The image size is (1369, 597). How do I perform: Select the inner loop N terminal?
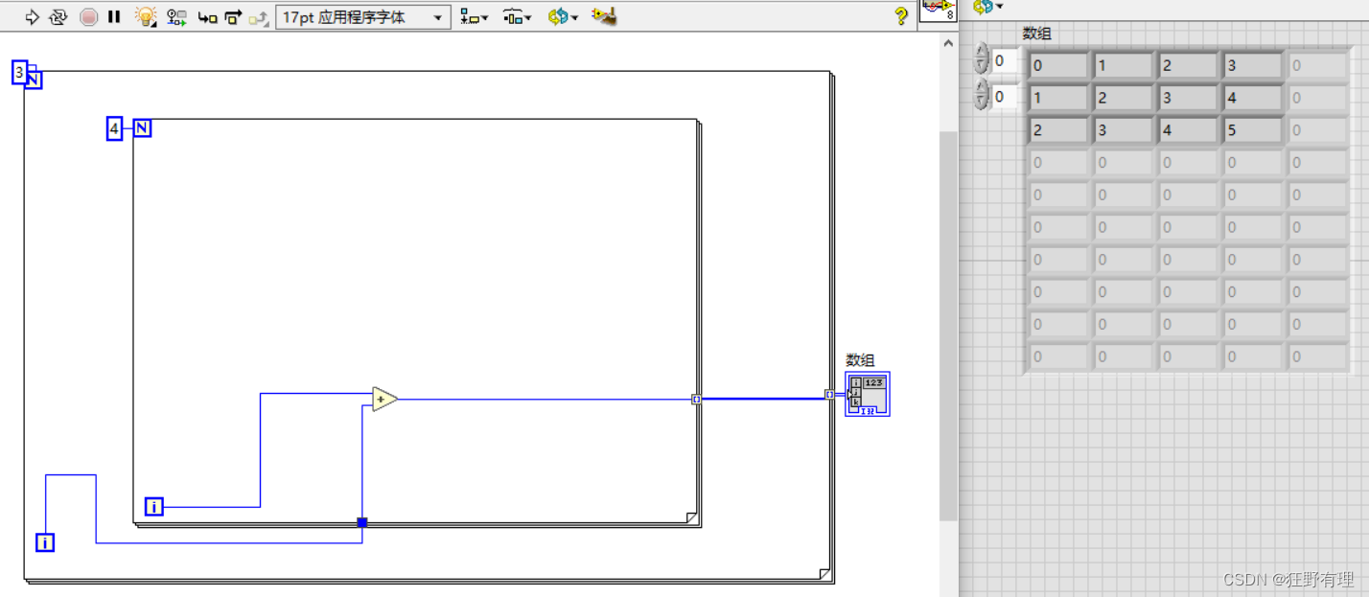[142, 127]
